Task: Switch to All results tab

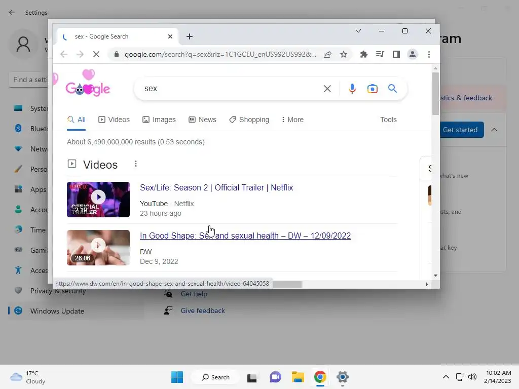Action: [x=77, y=120]
